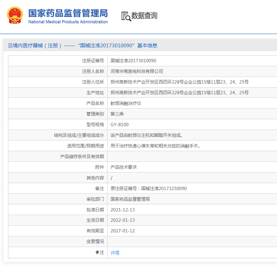Click the lightbulb icon beside 注
277x270 pixels.
click(97, 252)
